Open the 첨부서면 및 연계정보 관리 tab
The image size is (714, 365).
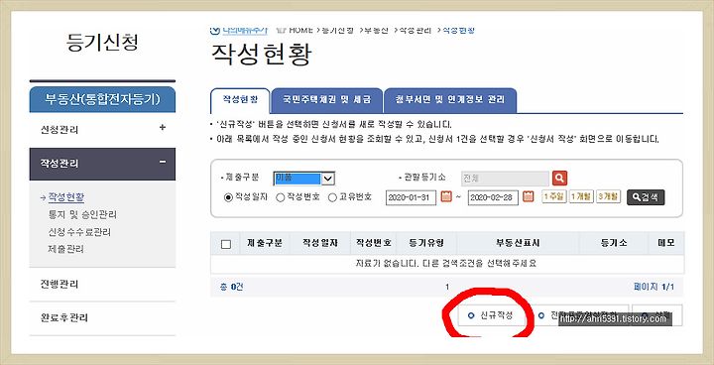click(x=450, y=100)
